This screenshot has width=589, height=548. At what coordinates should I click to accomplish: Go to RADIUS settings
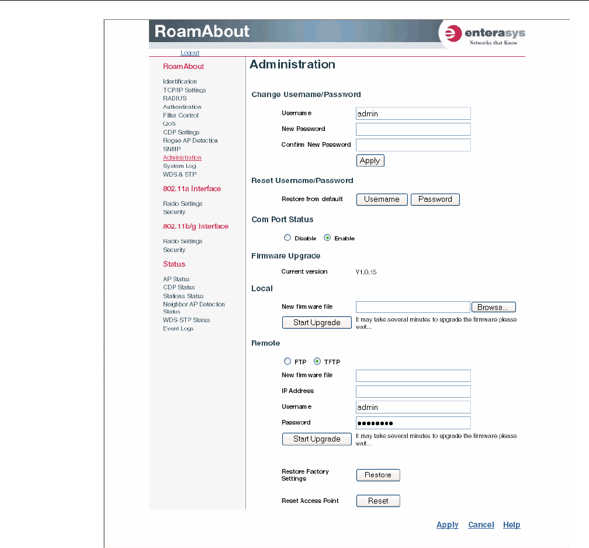[175, 98]
